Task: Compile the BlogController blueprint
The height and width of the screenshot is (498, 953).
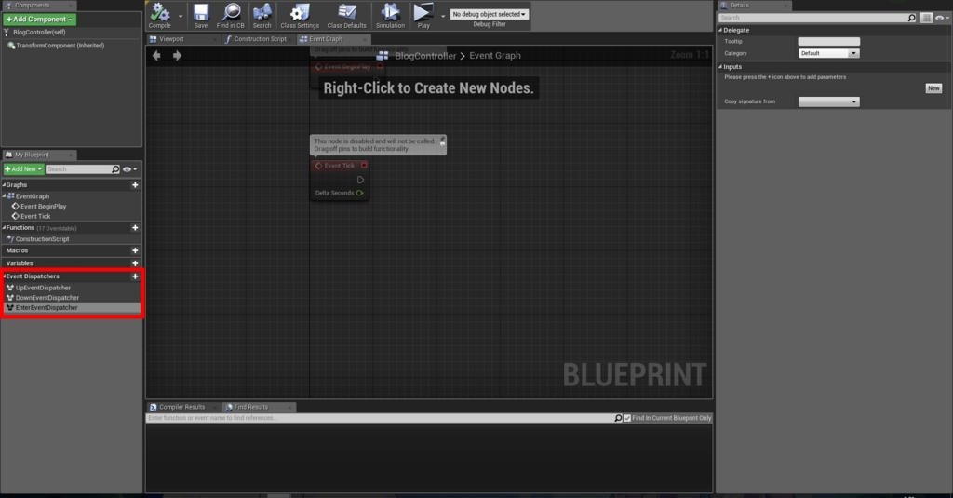Action: click(160, 16)
